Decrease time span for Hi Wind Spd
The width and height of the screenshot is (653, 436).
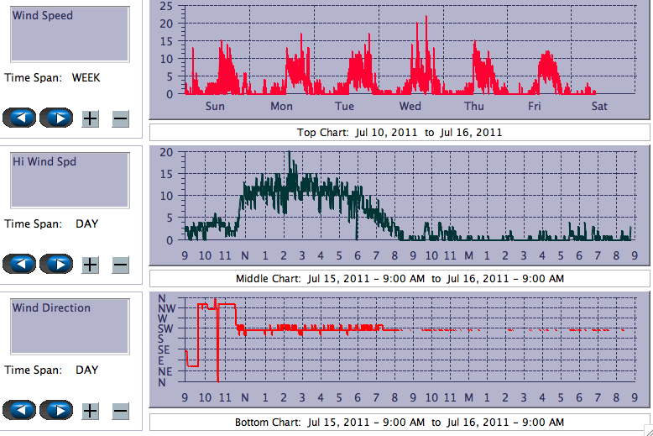120,265
